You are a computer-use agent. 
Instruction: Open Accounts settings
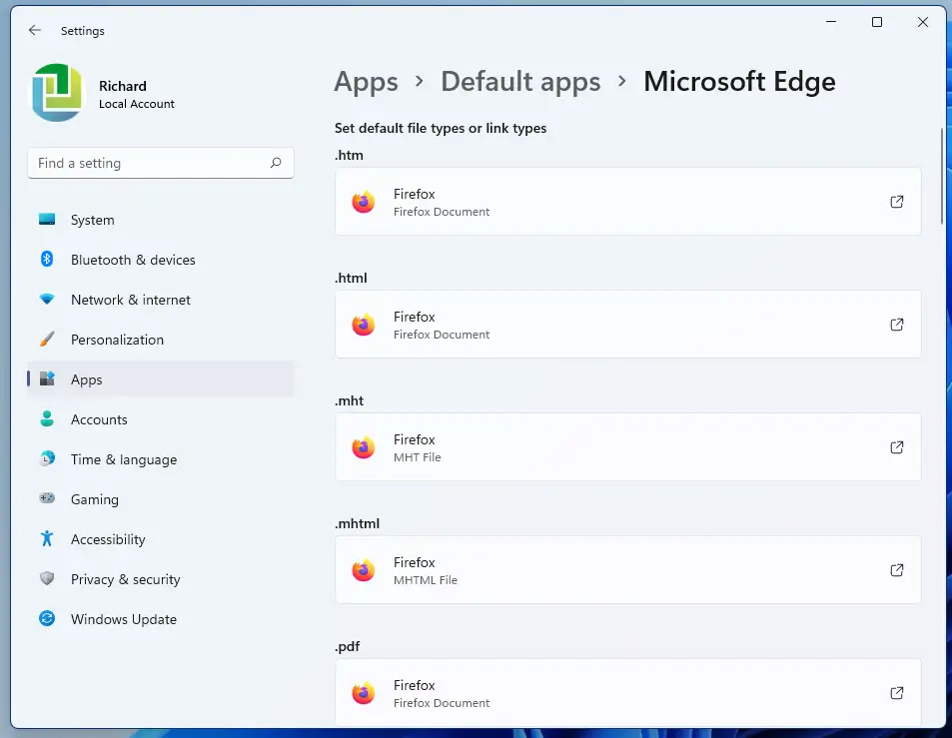[x=161, y=419]
